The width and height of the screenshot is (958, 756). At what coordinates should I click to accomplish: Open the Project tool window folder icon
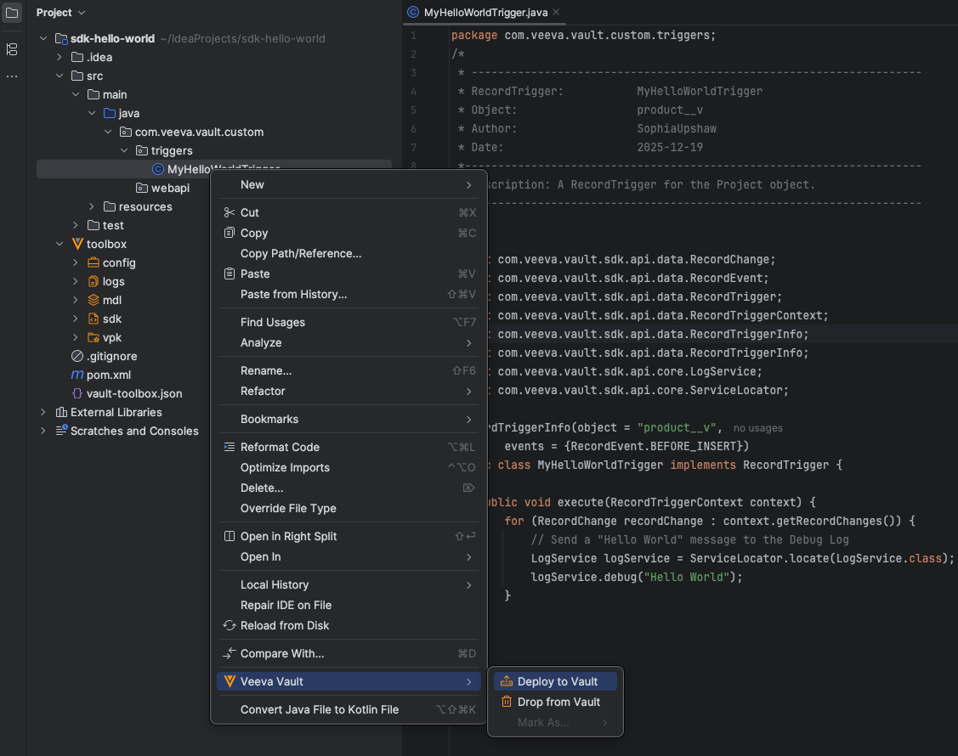[12, 12]
